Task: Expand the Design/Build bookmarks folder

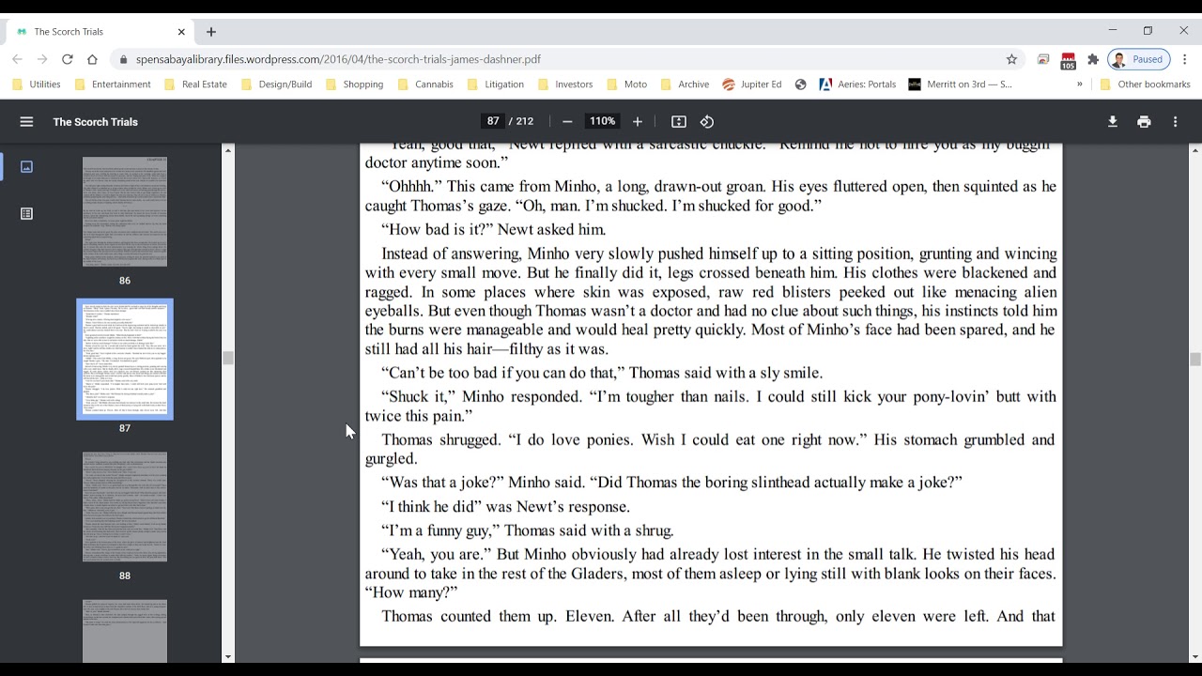Action: [277, 84]
